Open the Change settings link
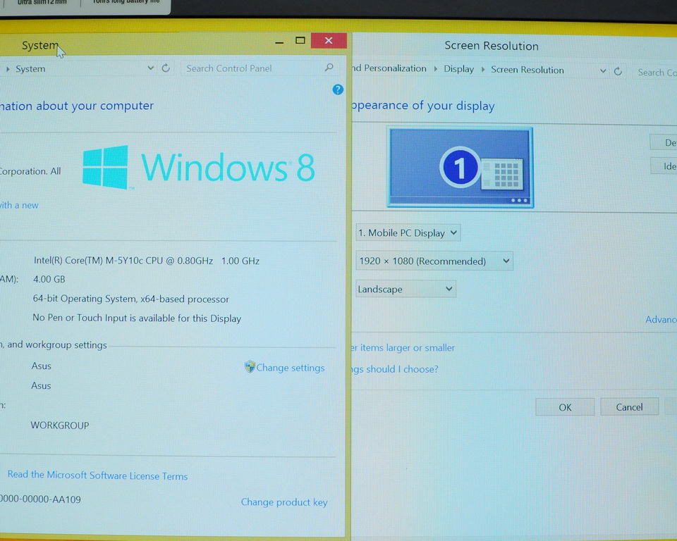This screenshot has height=541, width=677. 290,368
